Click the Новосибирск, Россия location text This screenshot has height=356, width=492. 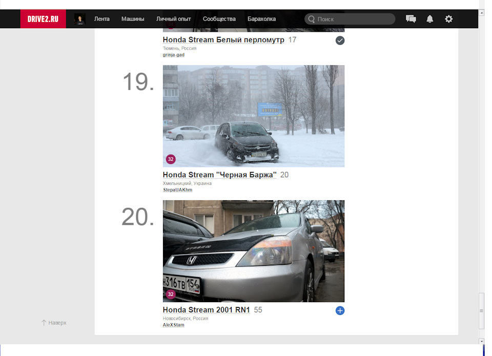(186, 319)
